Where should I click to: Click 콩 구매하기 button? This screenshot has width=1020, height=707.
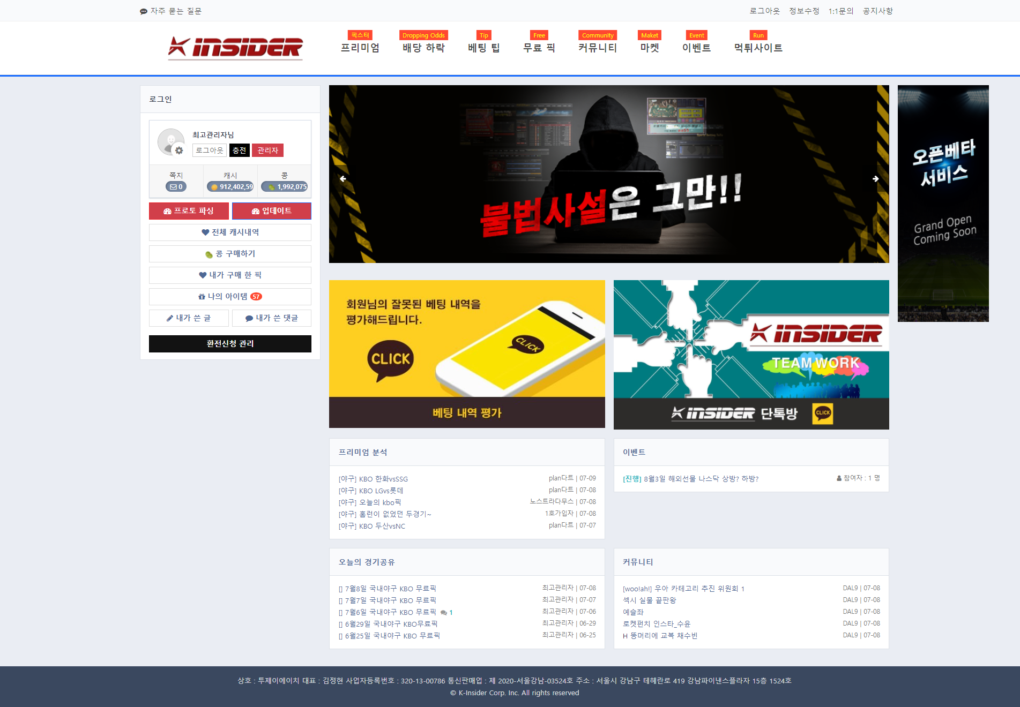230,254
